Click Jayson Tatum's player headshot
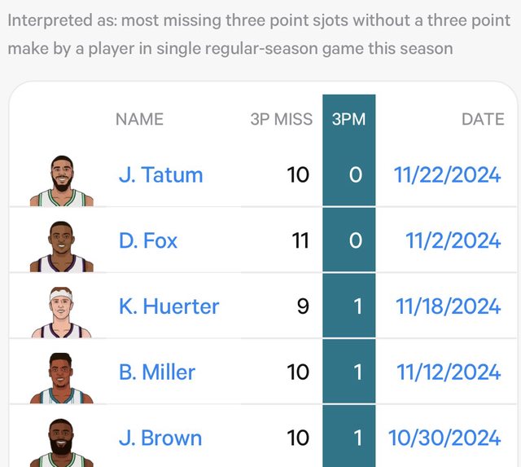Screen dimensions: 521x467 click(62, 179)
